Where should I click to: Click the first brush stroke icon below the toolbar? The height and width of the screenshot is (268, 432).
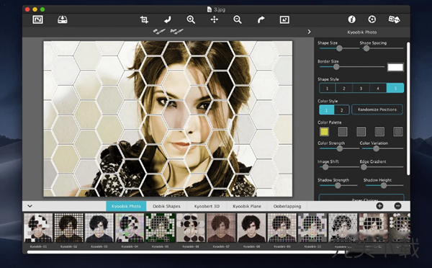click(159, 31)
